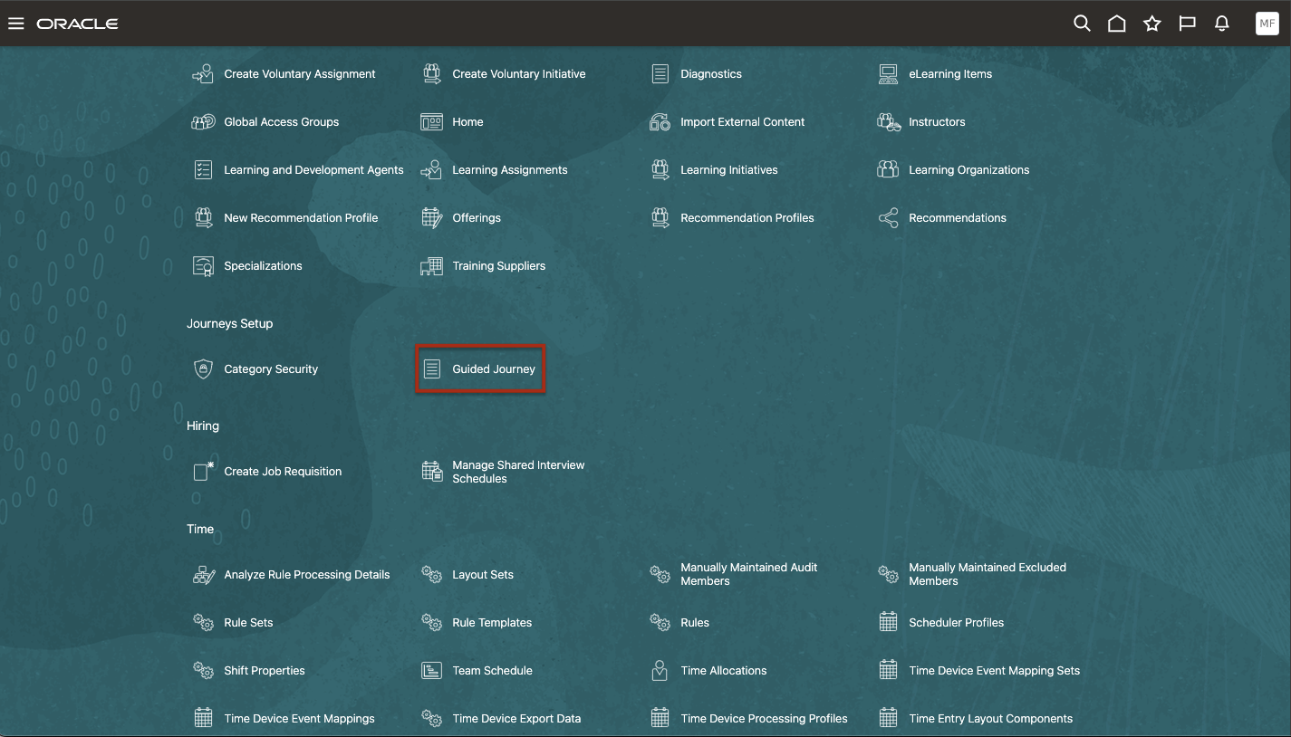
Task: Open the hamburger navigator menu
Action: pos(15,24)
